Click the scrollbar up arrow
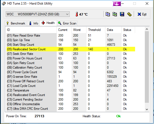 click(x=147, y=29)
